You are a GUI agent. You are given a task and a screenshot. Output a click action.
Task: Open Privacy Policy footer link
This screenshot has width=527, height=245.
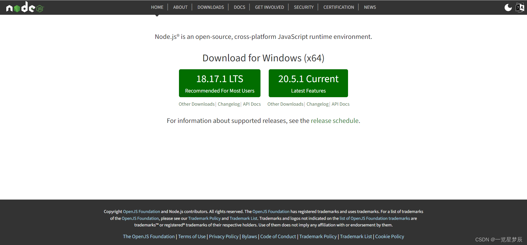coord(224,237)
